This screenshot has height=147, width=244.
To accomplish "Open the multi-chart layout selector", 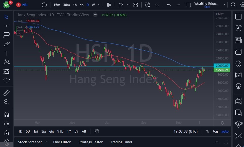I will [135, 5].
